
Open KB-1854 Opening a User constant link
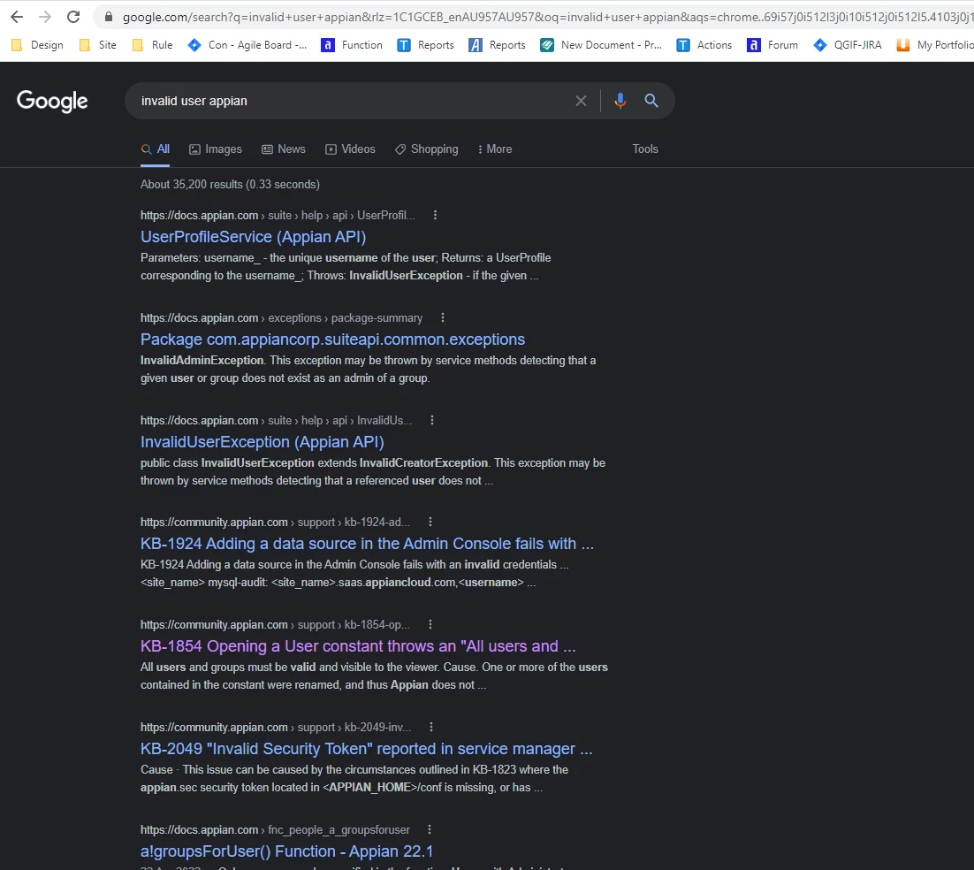point(358,646)
